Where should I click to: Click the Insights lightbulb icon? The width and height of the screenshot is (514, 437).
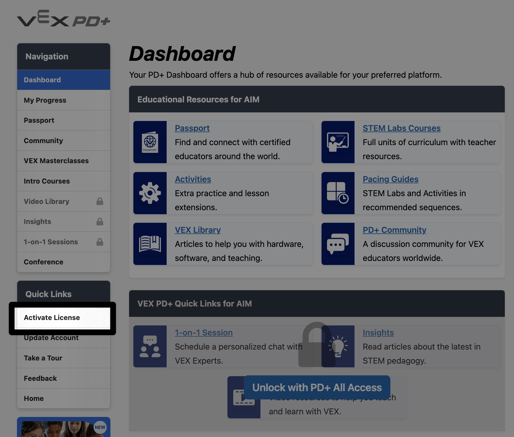(338, 346)
